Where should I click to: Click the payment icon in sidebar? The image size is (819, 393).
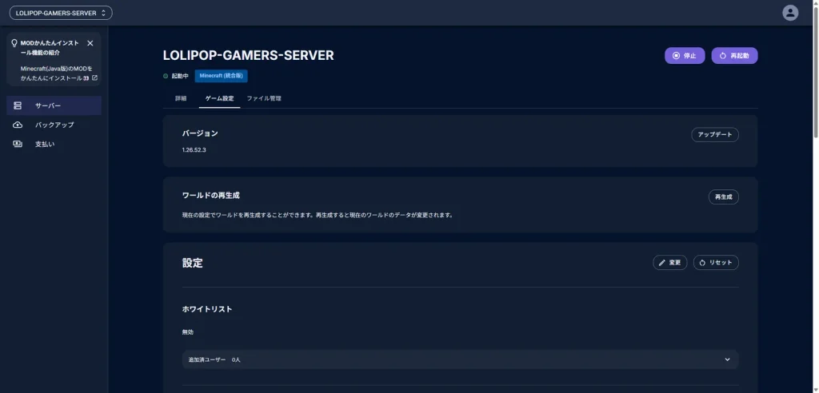point(18,144)
